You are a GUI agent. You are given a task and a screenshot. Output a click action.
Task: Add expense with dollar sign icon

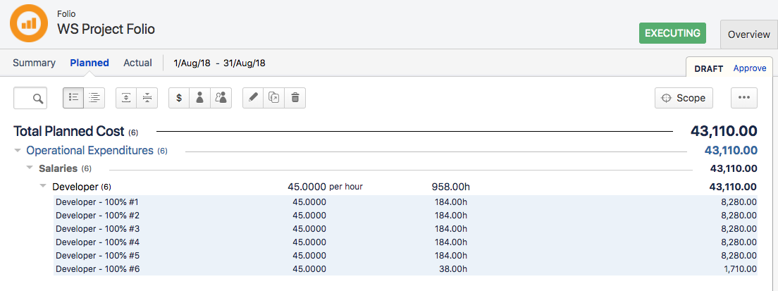pos(179,98)
